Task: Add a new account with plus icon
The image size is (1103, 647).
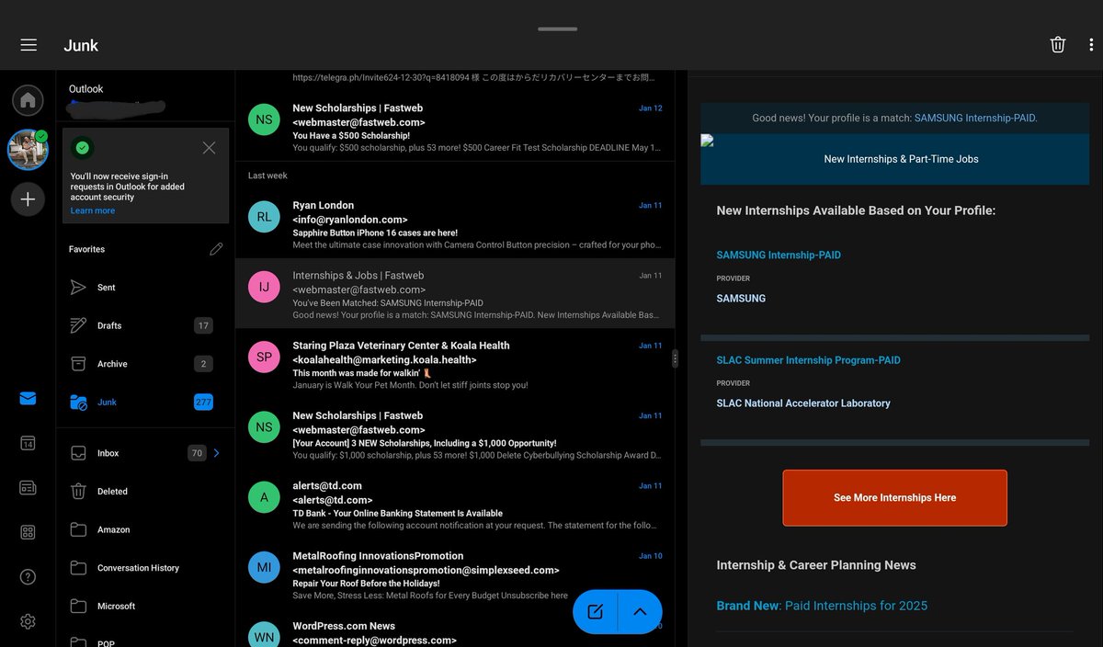Action: pyautogui.click(x=28, y=199)
